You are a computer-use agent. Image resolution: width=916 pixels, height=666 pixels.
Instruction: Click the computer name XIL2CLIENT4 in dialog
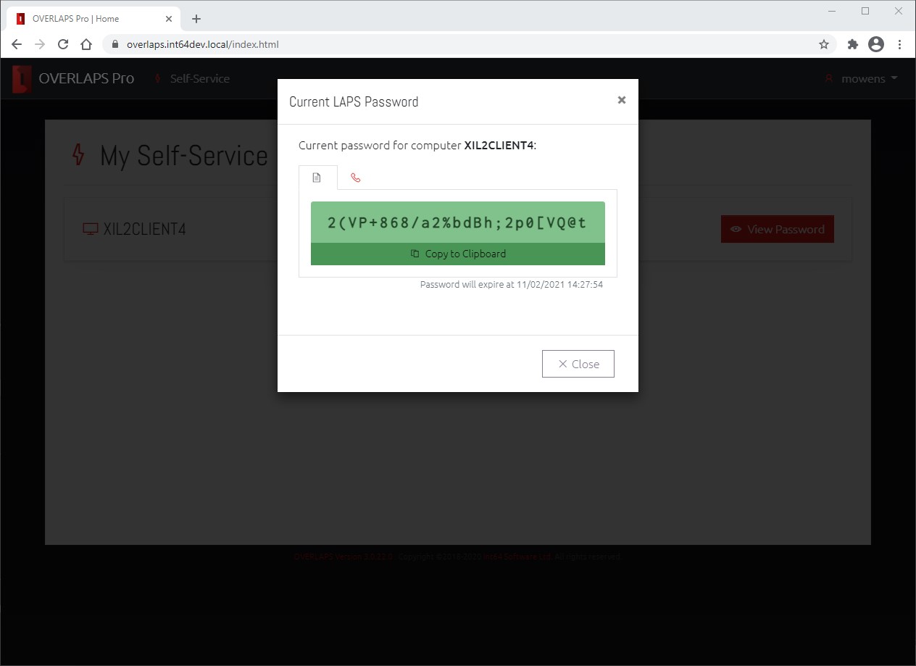pos(499,146)
